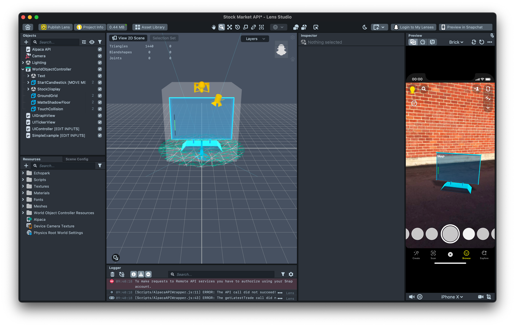
Task: Toggle info messages filter in Logger
Action: click(134, 274)
